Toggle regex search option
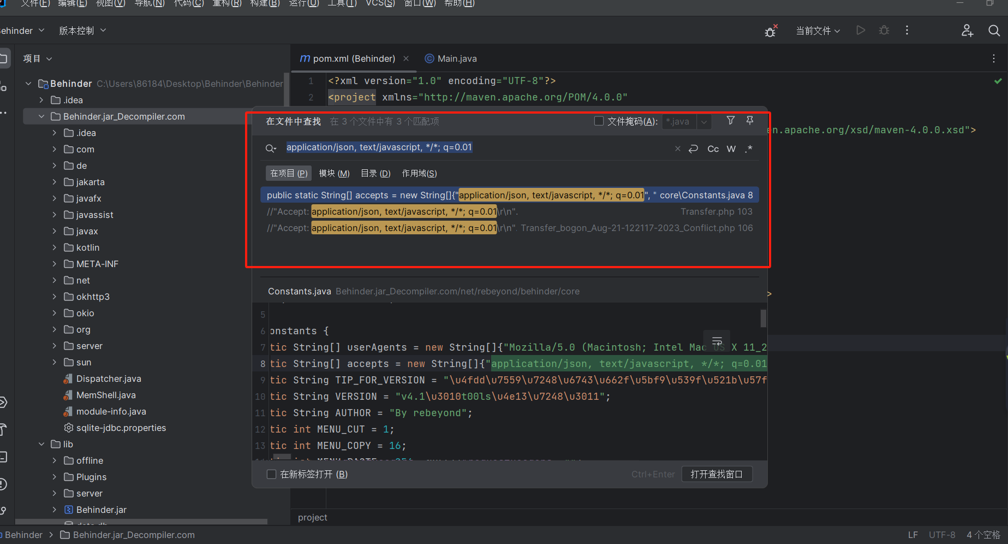Screen dimensions: 1008x544 (x=749, y=149)
